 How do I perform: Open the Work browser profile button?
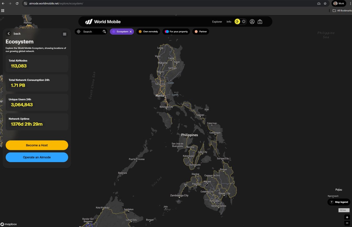click(x=339, y=4)
